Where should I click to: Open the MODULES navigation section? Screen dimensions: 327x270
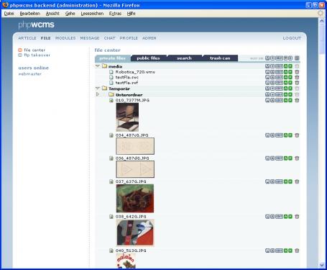[65, 38]
